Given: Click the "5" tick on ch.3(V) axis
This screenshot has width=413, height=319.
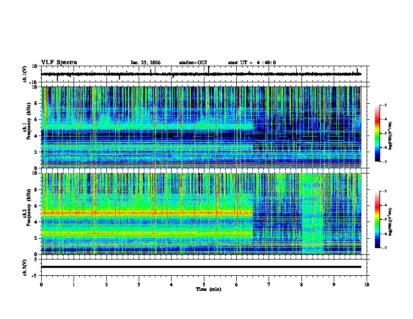Looking at the screenshot, I should click(37, 260).
